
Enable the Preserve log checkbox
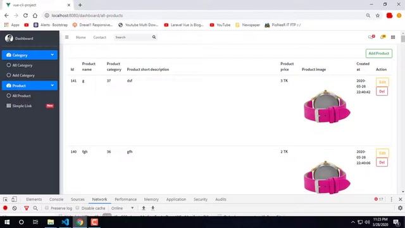point(47,208)
